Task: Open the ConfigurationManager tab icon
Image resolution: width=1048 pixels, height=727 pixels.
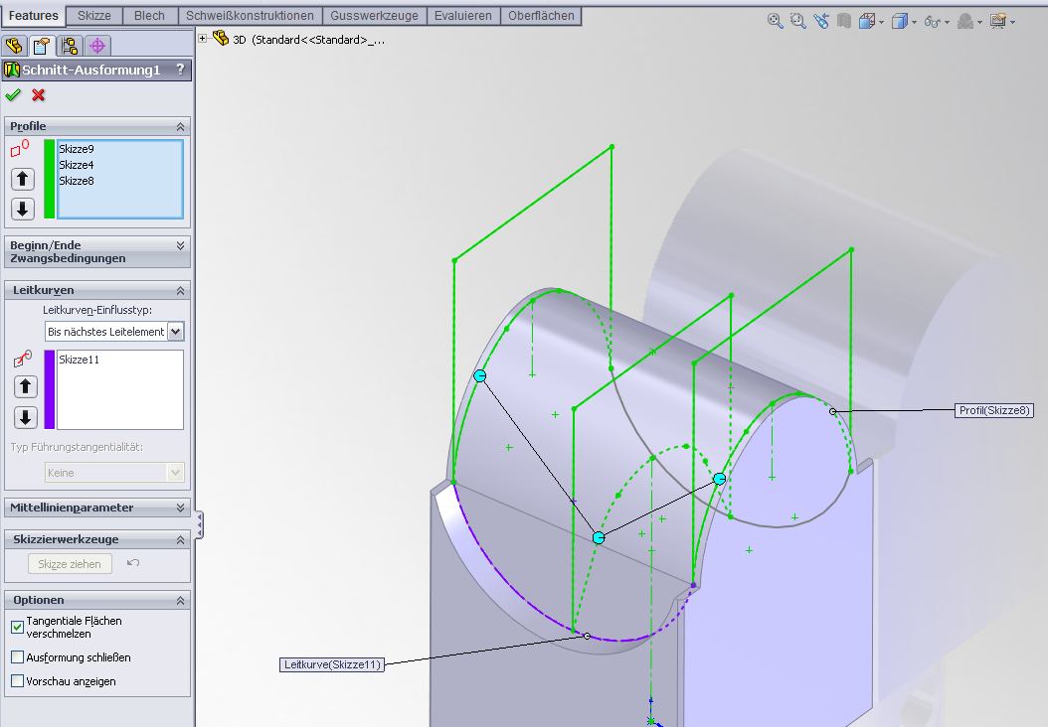Action: [70, 46]
